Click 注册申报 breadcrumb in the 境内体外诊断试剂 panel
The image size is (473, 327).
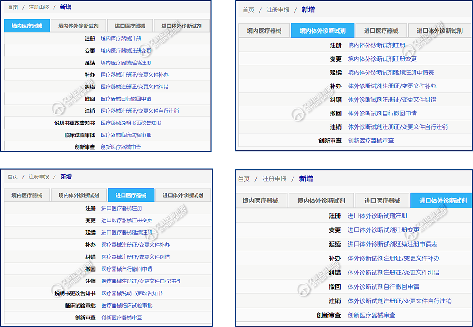[277, 10]
